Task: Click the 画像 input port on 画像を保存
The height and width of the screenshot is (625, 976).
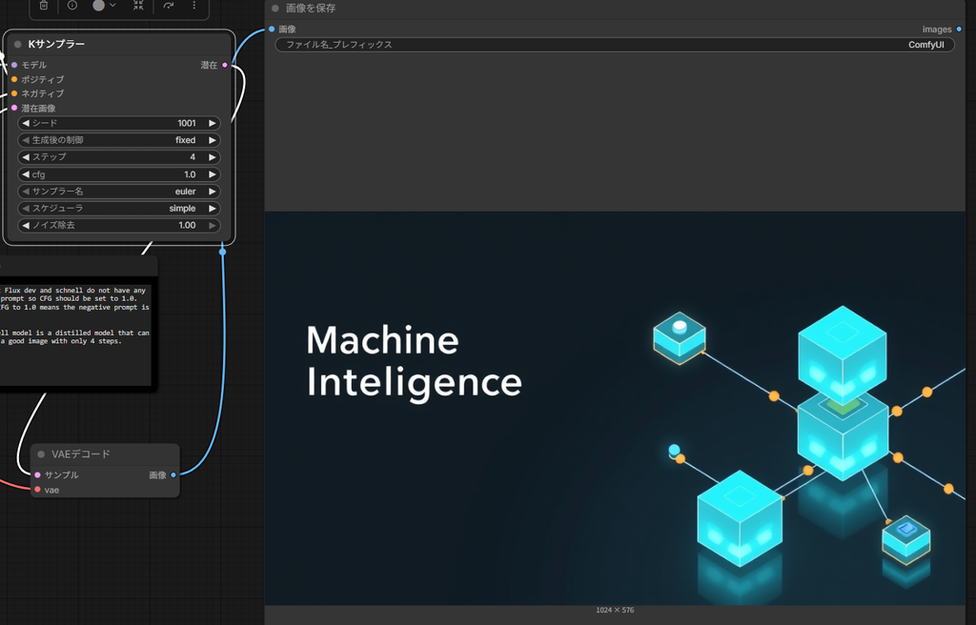Action: tap(272, 30)
